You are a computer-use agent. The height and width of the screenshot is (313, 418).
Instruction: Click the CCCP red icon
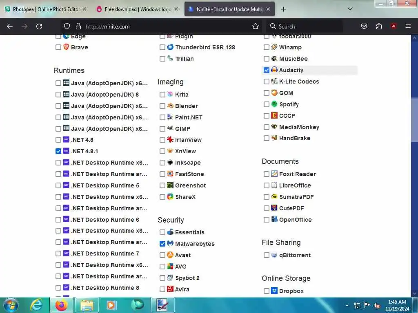click(274, 115)
